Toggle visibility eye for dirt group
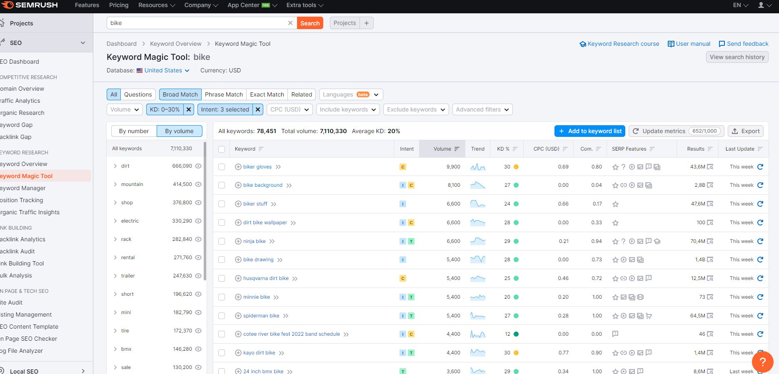 (x=198, y=166)
